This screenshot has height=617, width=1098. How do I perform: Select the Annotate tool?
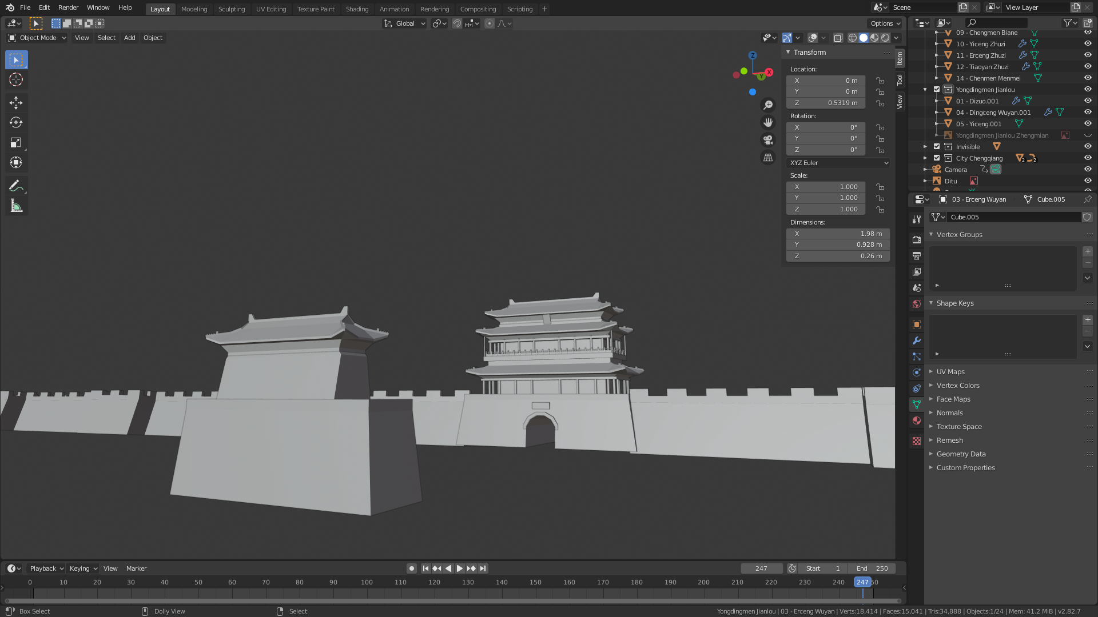point(16,185)
